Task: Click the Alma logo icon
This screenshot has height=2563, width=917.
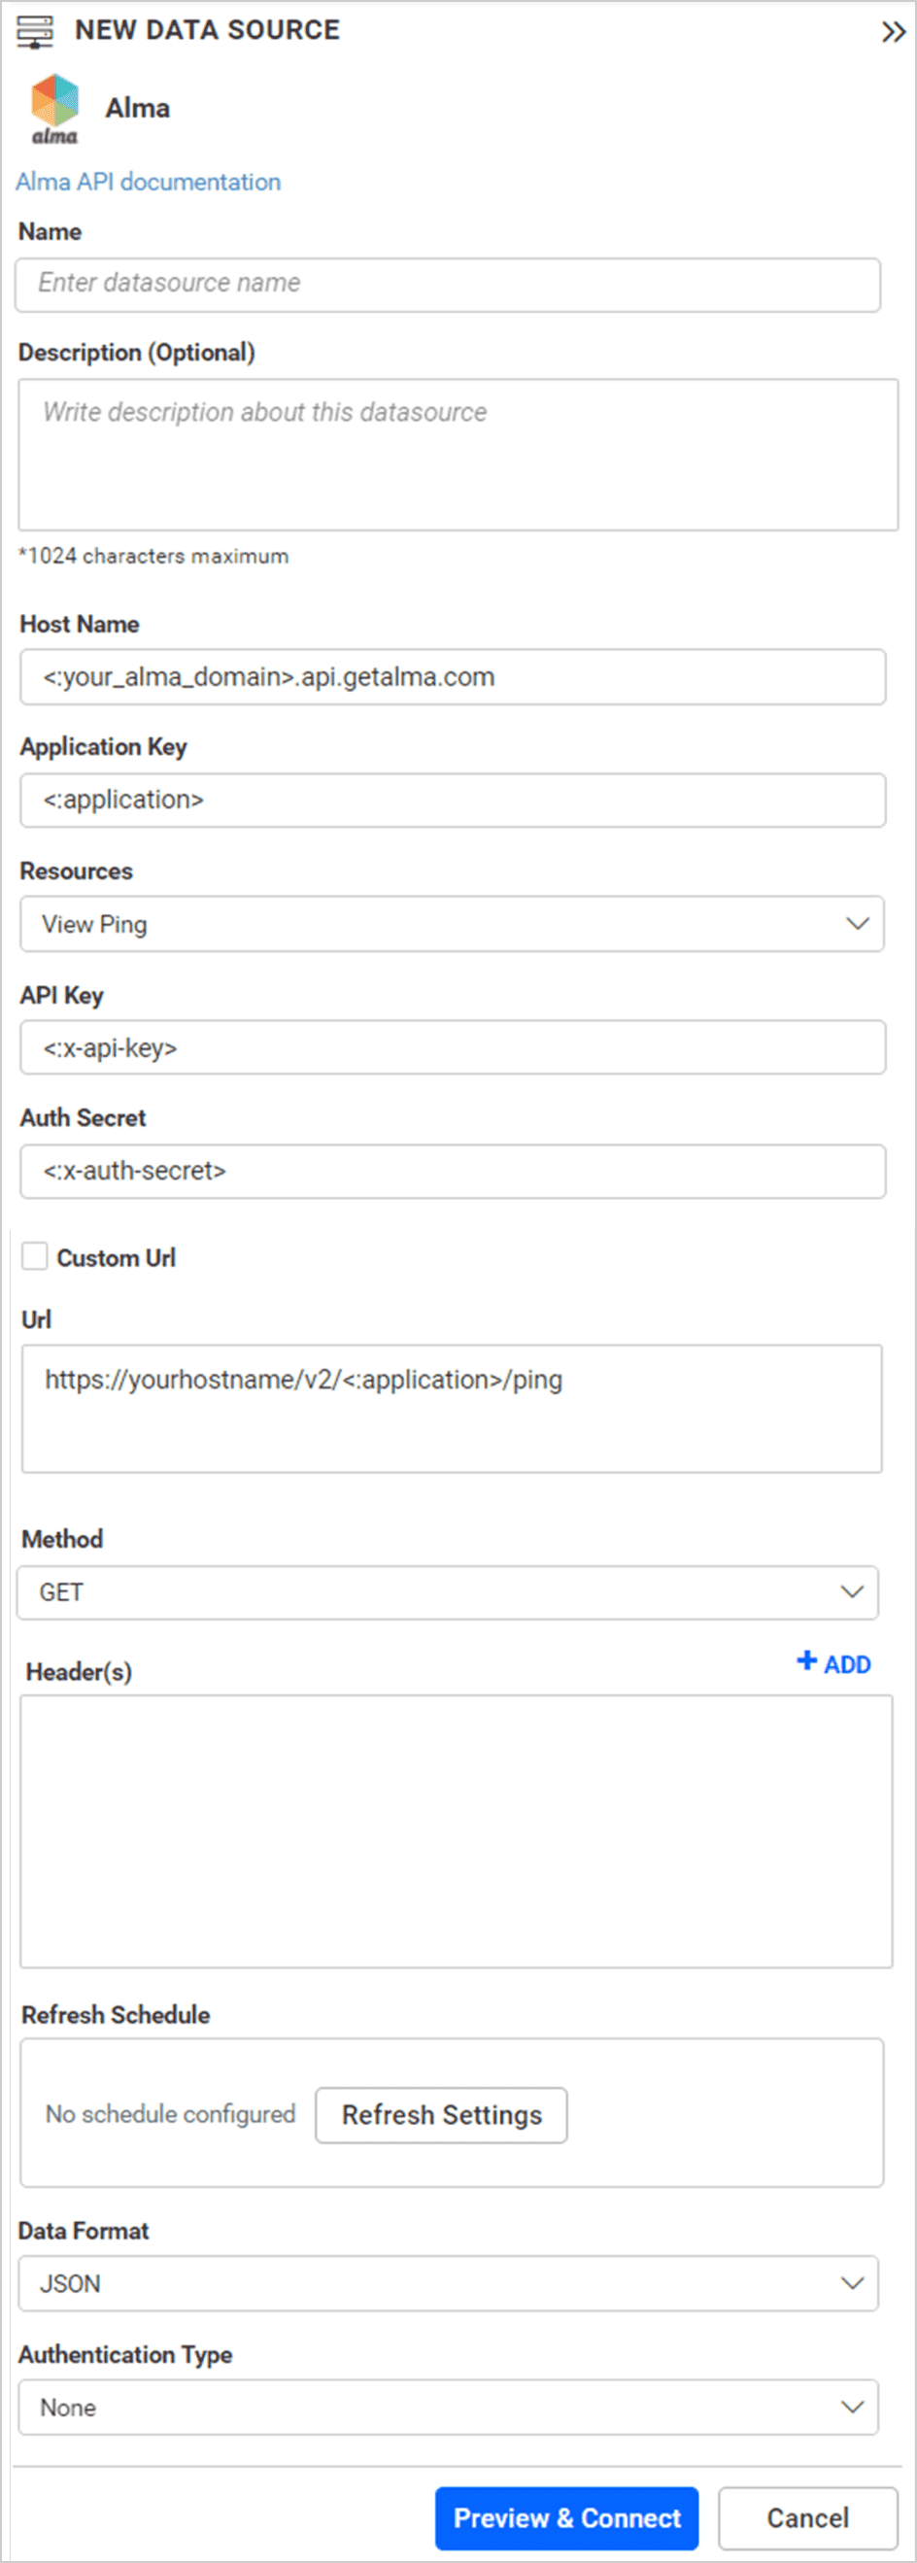Action: [x=54, y=110]
